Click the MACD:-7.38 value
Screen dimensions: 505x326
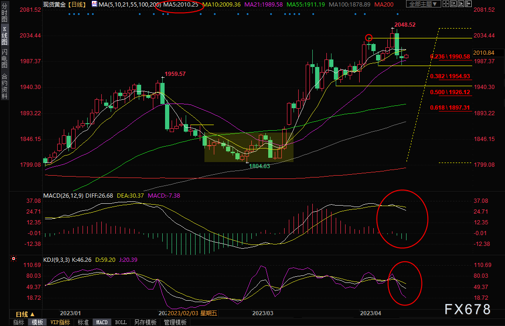[x=164, y=196]
